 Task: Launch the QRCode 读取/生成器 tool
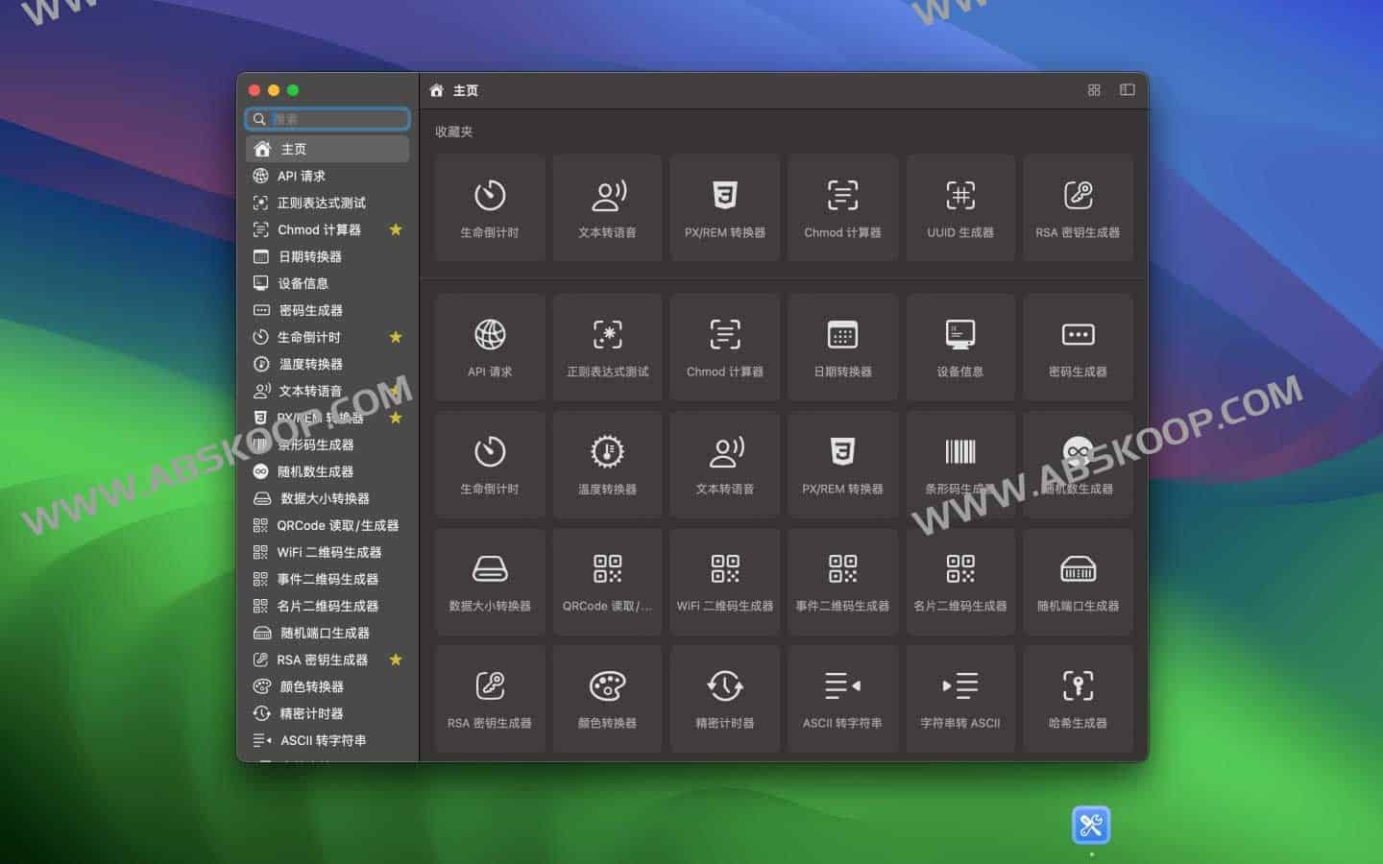point(607,581)
